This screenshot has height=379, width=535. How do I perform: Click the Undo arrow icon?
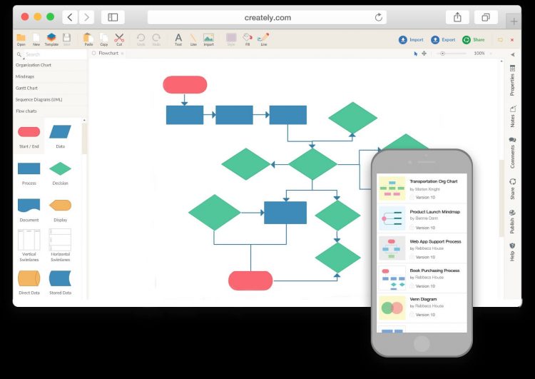coord(141,39)
